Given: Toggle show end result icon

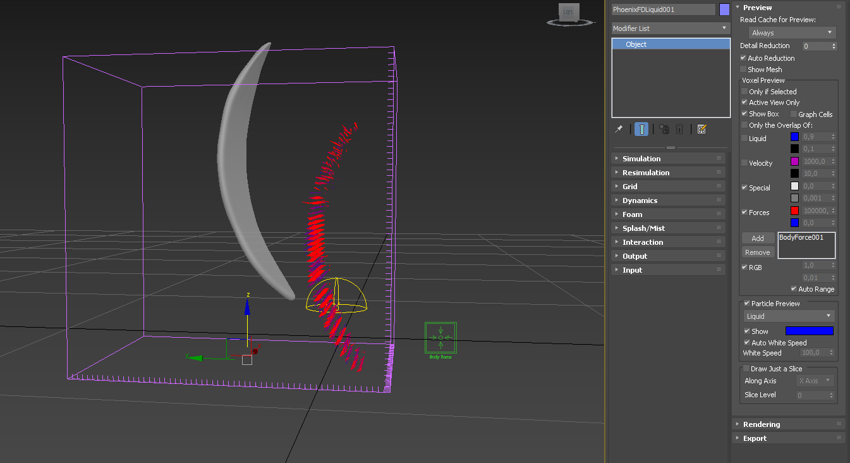Looking at the screenshot, I should [x=641, y=129].
